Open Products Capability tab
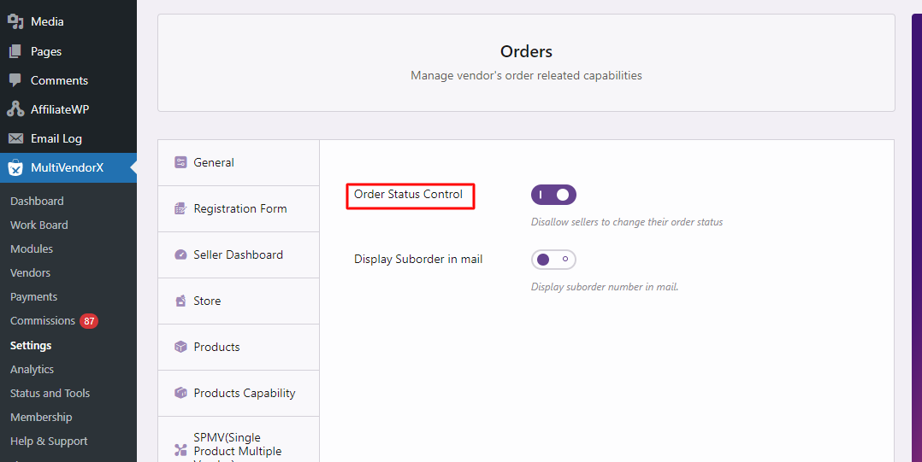 tap(239, 393)
